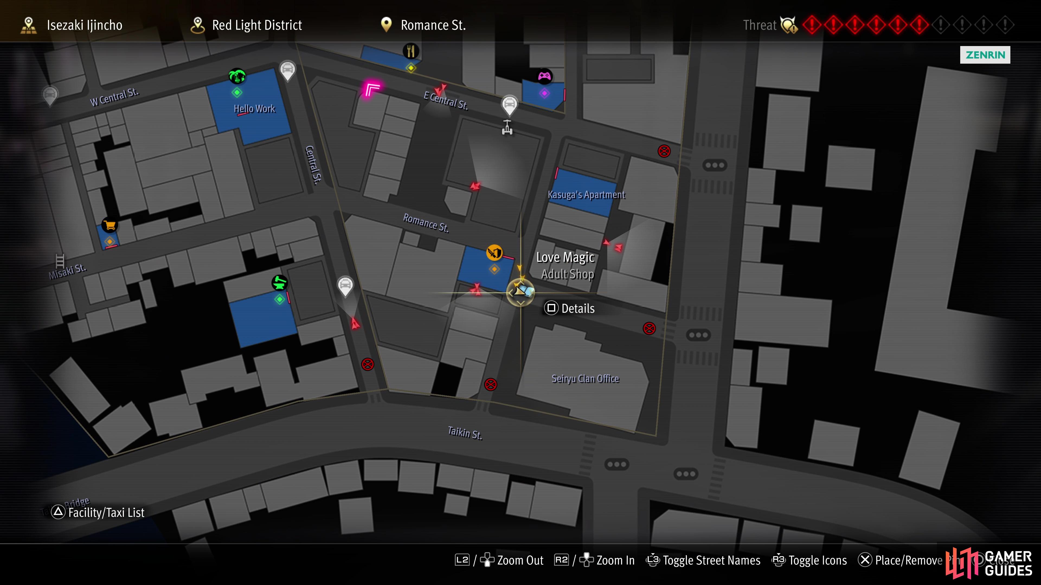Click the red blocked marker above Seiryu Clan Office
Viewport: 1041px width, 585px height.
(649, 328)
